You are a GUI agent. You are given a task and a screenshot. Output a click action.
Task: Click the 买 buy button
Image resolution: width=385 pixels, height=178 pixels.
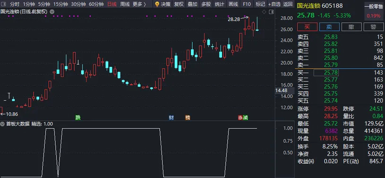[307, 27]
